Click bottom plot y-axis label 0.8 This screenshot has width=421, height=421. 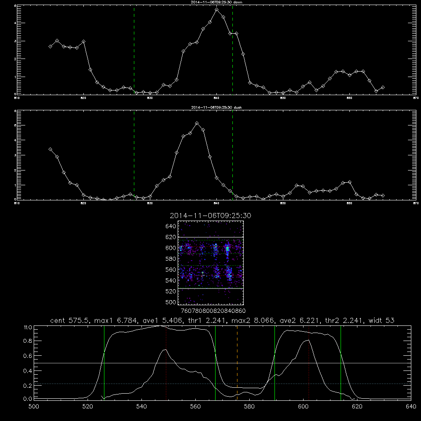28,341
